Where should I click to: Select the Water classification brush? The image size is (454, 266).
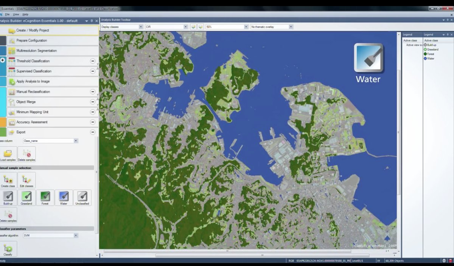tap(63, 196)
